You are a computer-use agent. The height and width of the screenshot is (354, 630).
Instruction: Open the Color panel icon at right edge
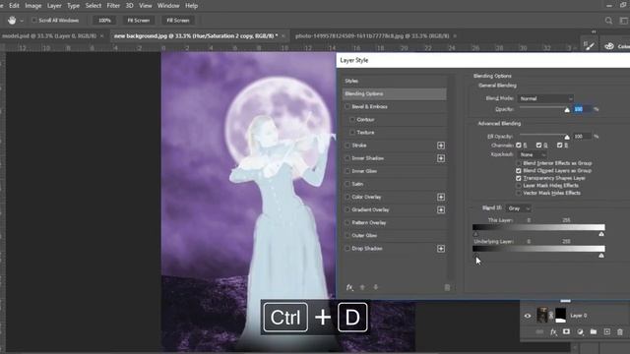point(609,46)
